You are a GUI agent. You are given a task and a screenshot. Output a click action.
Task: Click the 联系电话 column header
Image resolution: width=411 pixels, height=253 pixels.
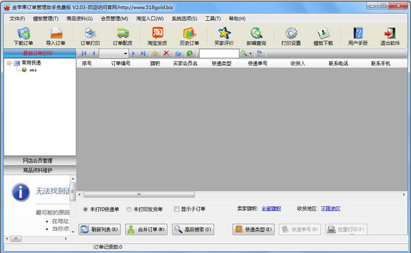tap(339, 63)
